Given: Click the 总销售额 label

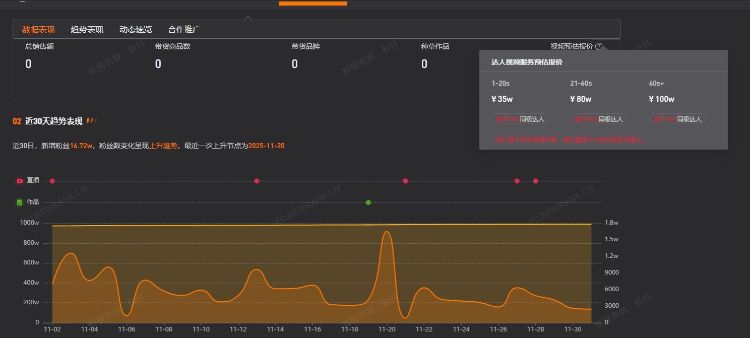Looking at the screenshot, I should click(x=39, y=46).
